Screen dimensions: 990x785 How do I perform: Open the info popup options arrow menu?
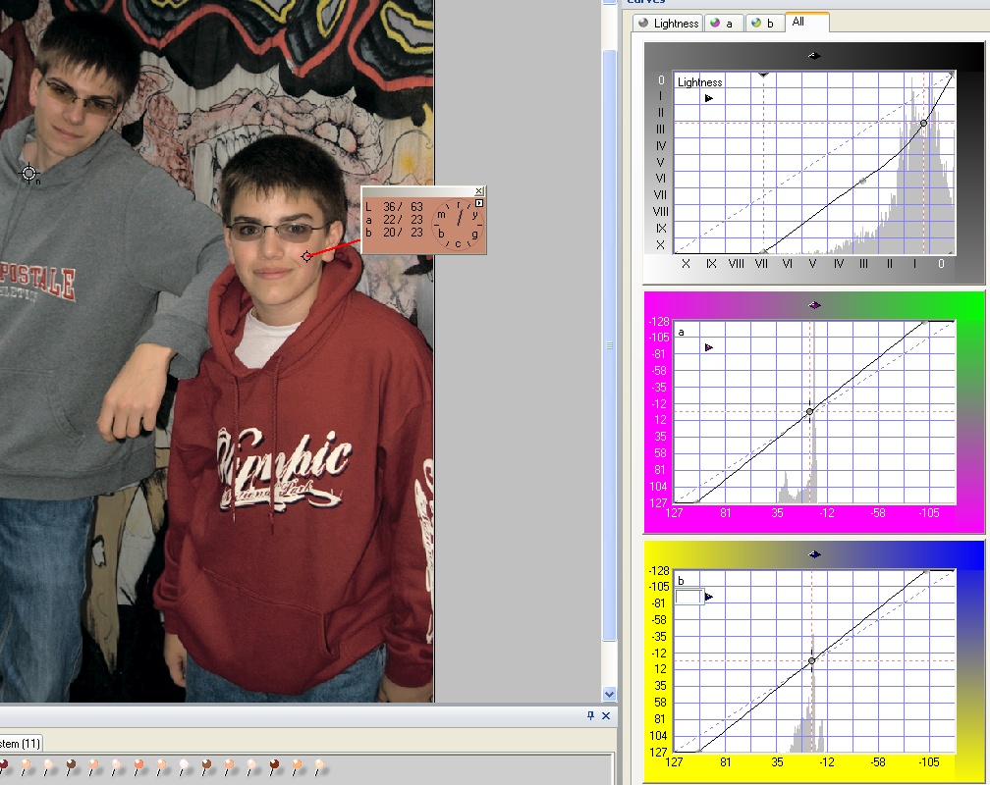click(x=479, y=203)
